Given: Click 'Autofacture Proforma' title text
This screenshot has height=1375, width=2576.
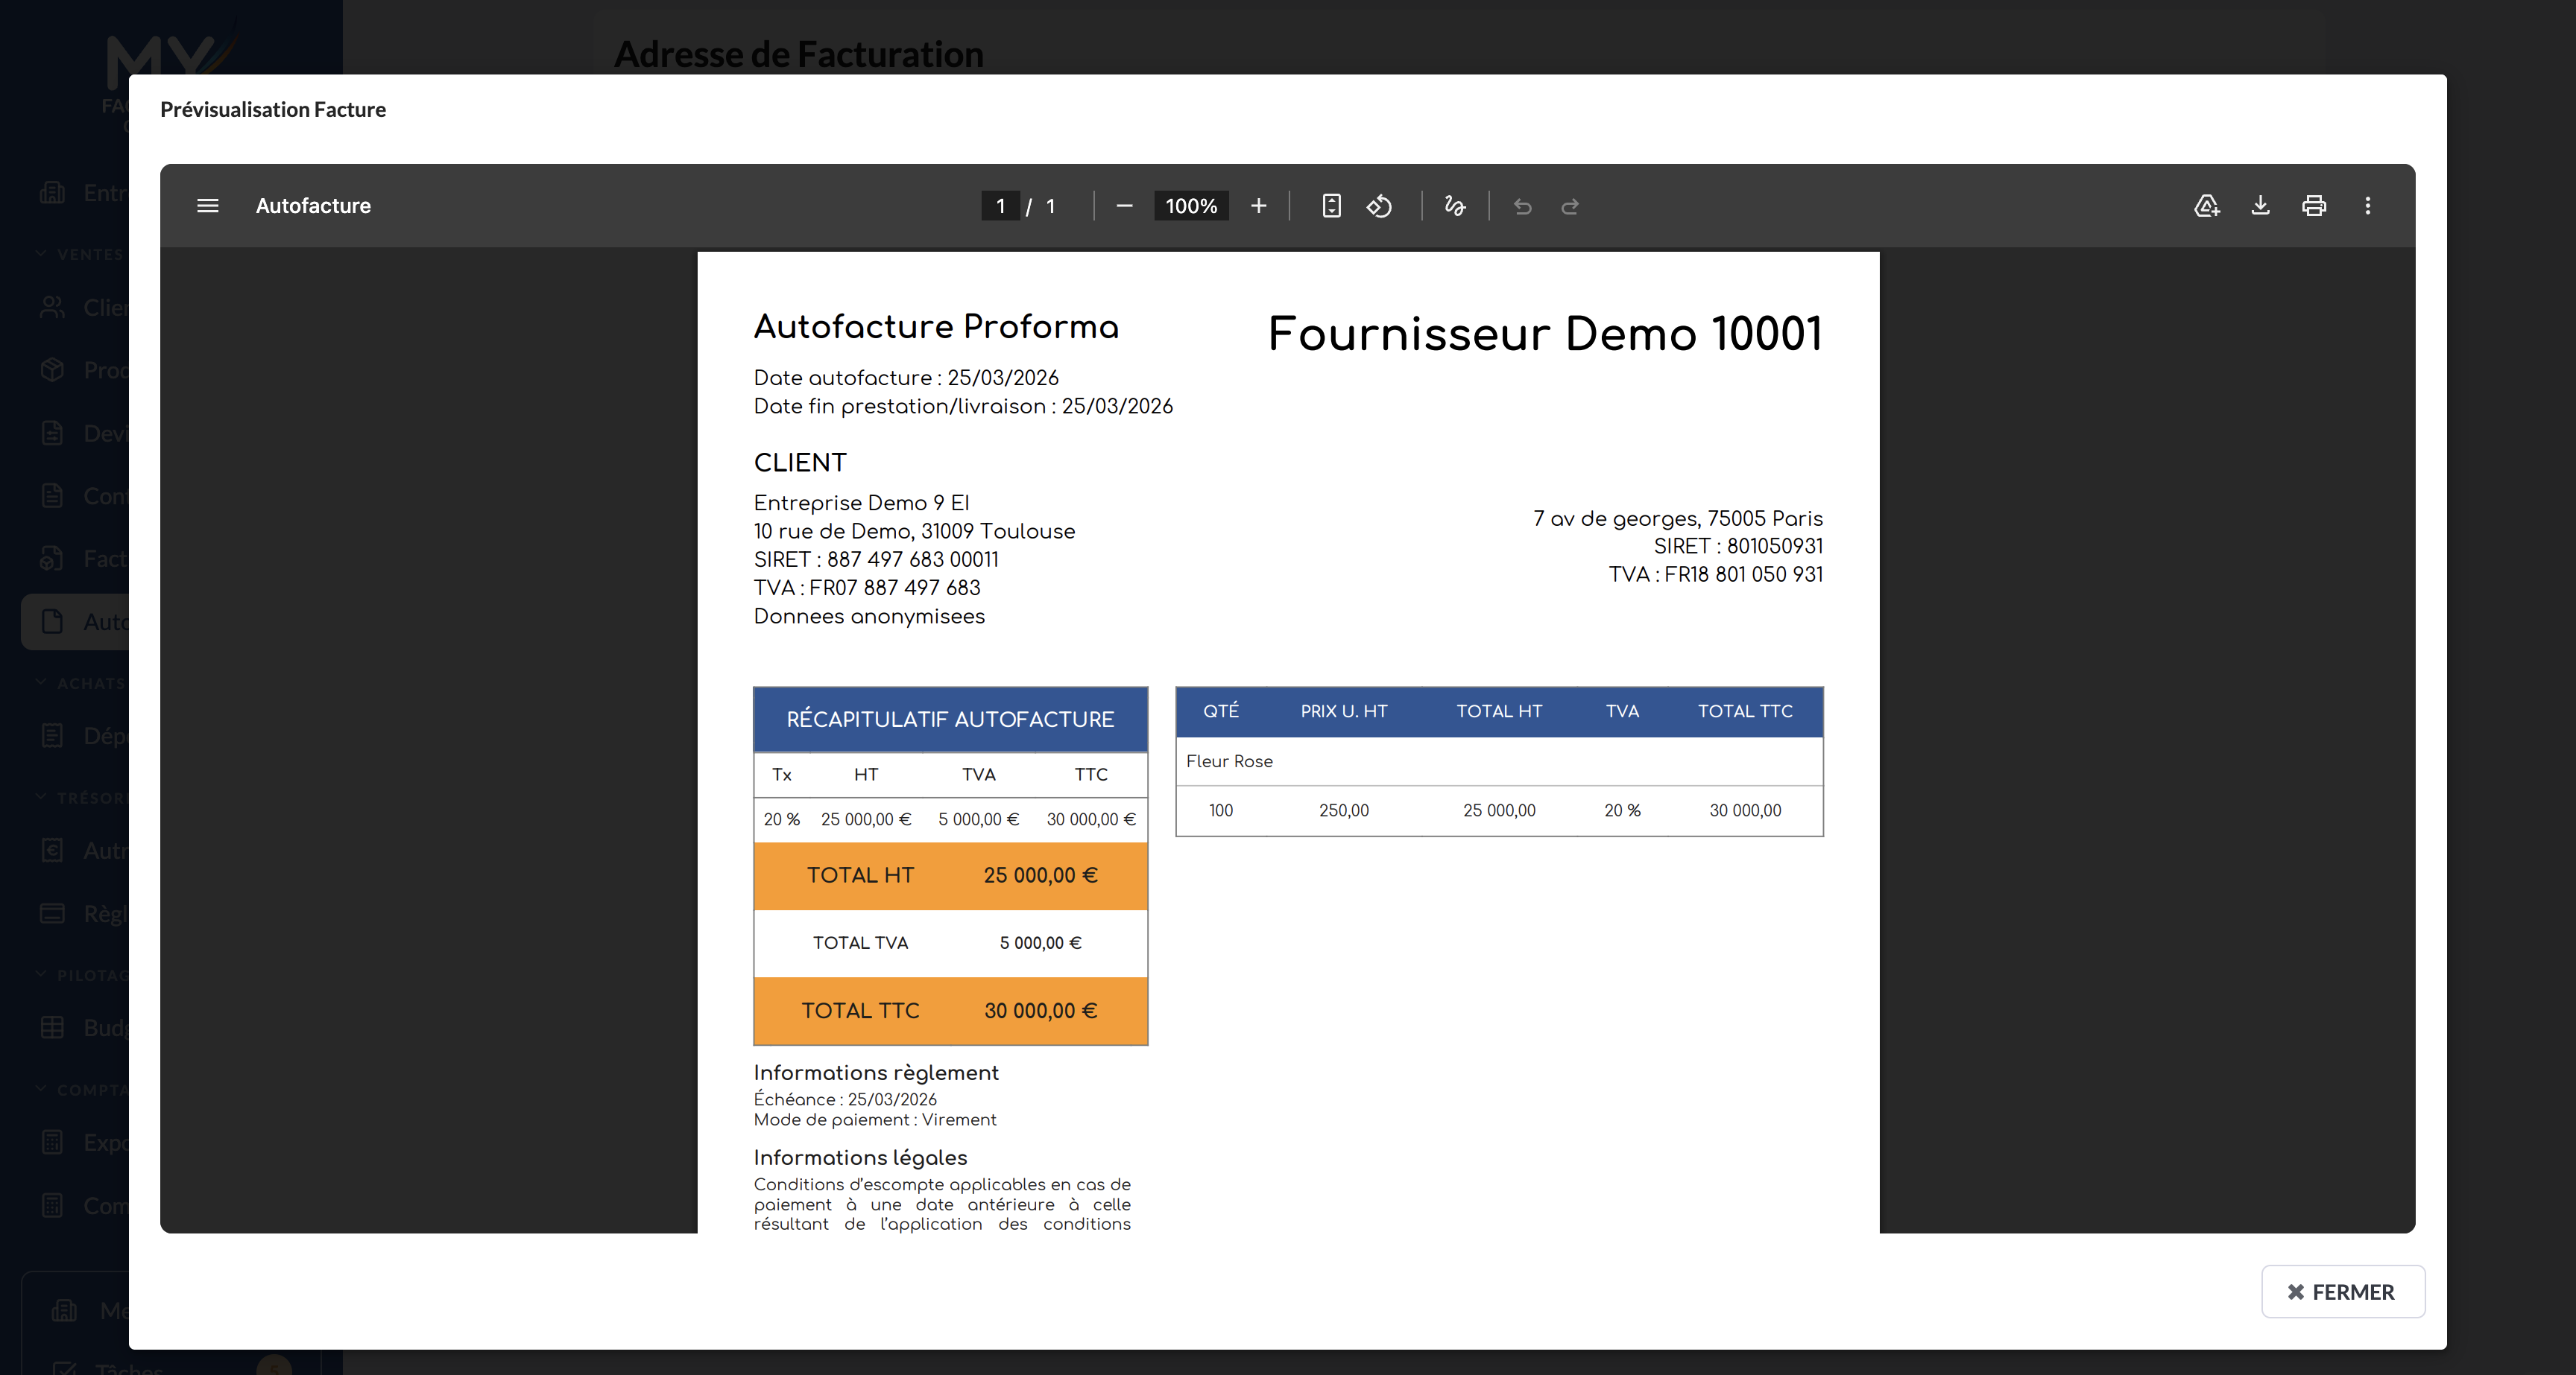Looking at the screenshot, I should point(936,327).
